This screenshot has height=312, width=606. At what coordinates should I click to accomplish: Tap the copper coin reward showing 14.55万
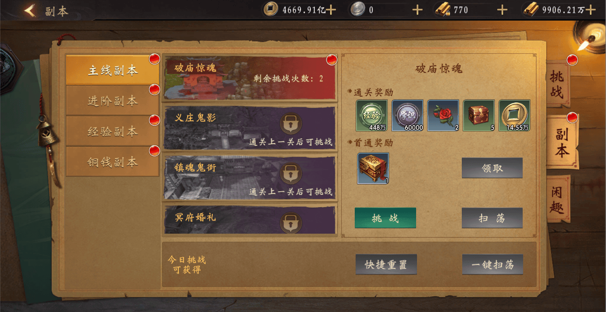tap(515, 115)
